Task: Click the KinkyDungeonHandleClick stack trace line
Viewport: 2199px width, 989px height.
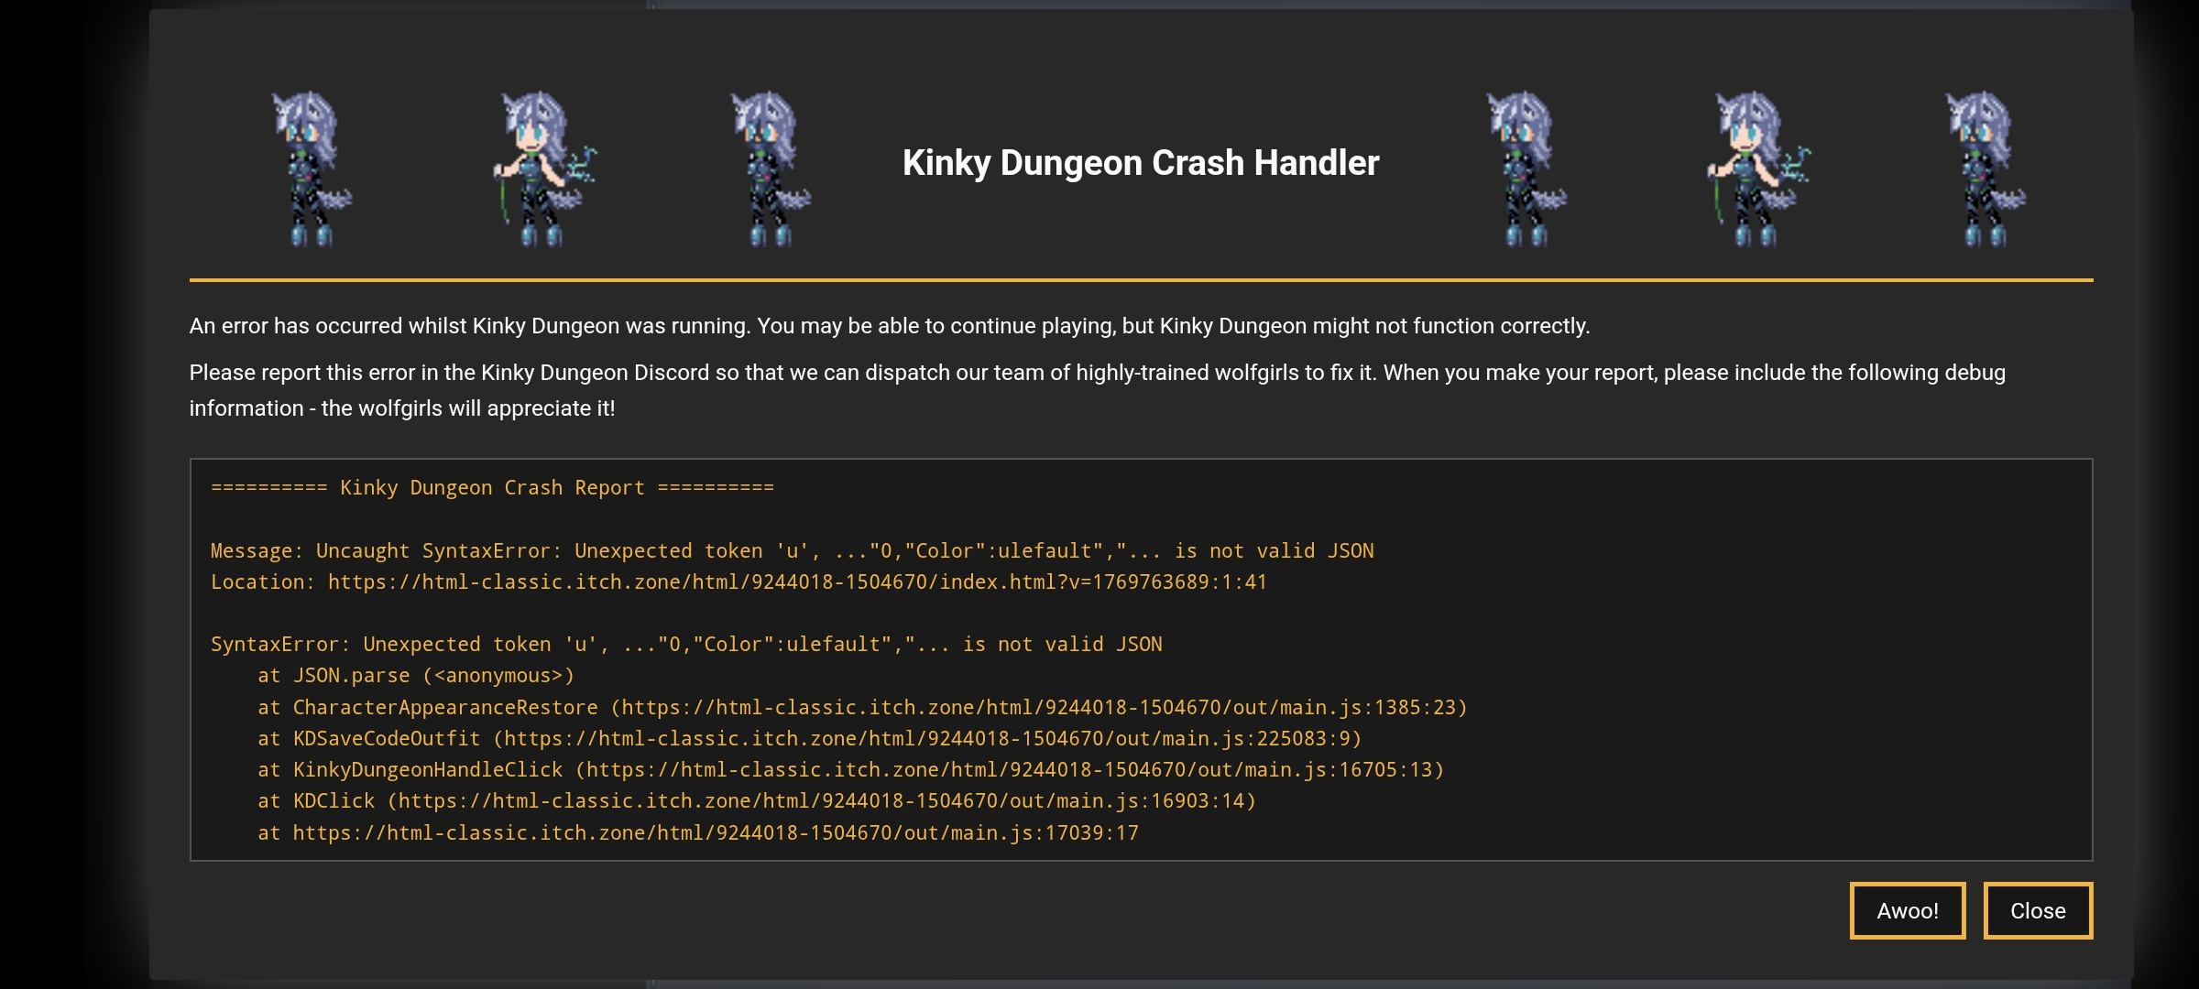Action: tap(850, 770)
